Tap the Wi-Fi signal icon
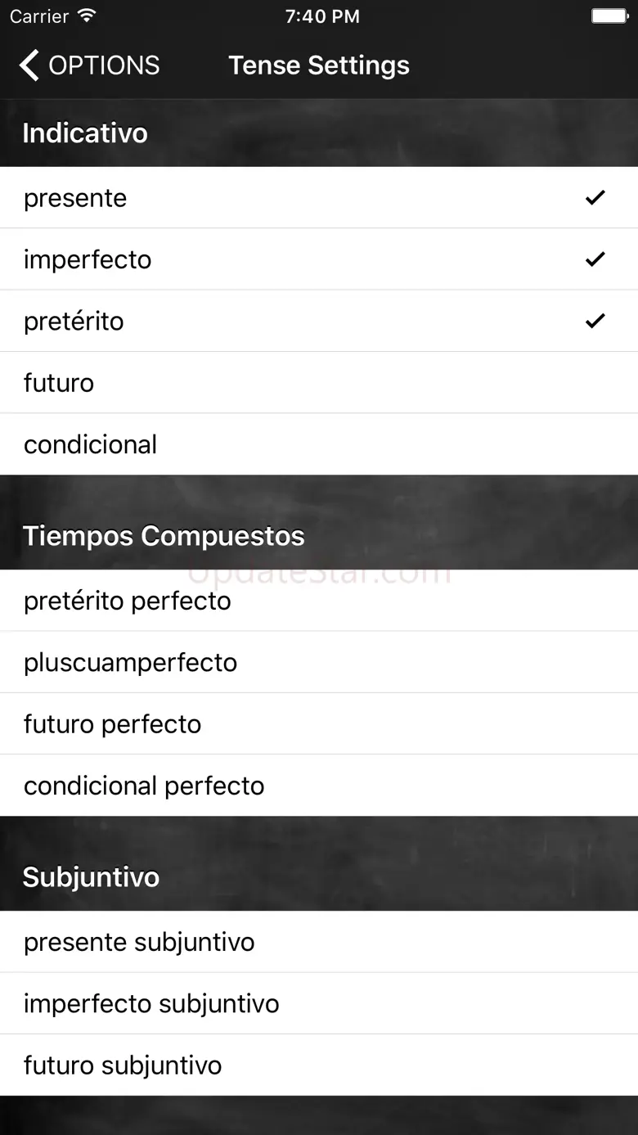Screen dimensions: 638x1135 click(86, 16)
